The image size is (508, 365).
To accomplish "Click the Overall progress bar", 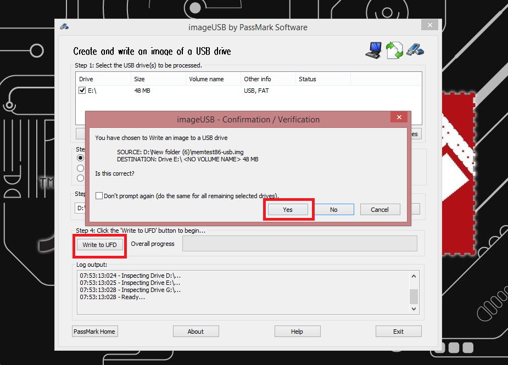I will [300, 244].
